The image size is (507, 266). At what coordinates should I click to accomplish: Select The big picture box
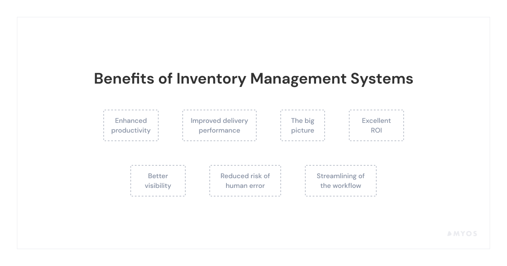[x=303, y=125]
